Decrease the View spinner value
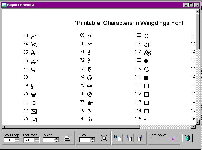This screenshot has height=150, width=202. 92,141
